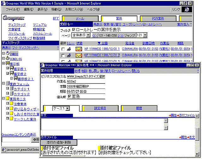Screen dimensions: 202x159
Task: Click the 掲示板２ board icon
Action: 12,73
